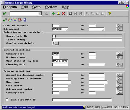130x110 pixels.
Task: Click the Company code field containing 3000
Action: click(56, 54)
